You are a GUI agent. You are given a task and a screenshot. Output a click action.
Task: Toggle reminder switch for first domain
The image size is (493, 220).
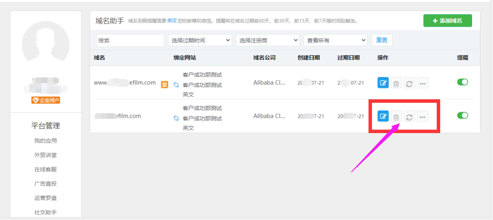(x=463, y=82)
